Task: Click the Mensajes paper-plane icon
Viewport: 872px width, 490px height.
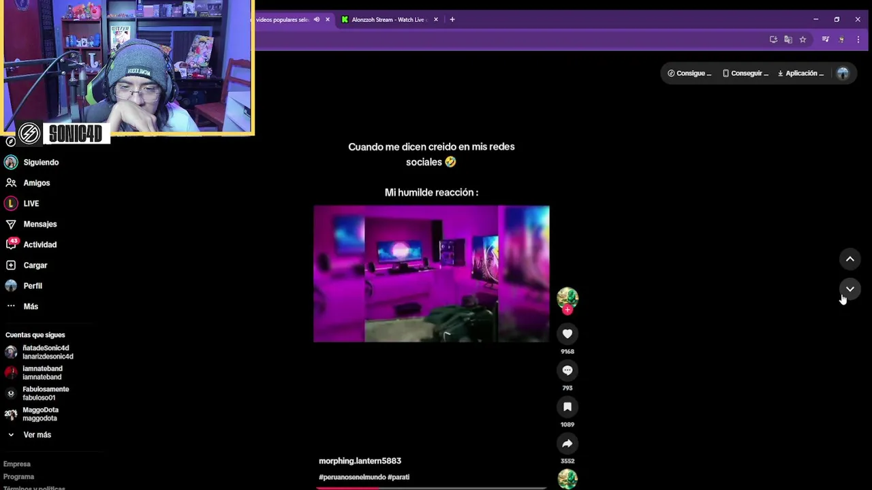Action: pyautogui.click(x=11, y=224)
